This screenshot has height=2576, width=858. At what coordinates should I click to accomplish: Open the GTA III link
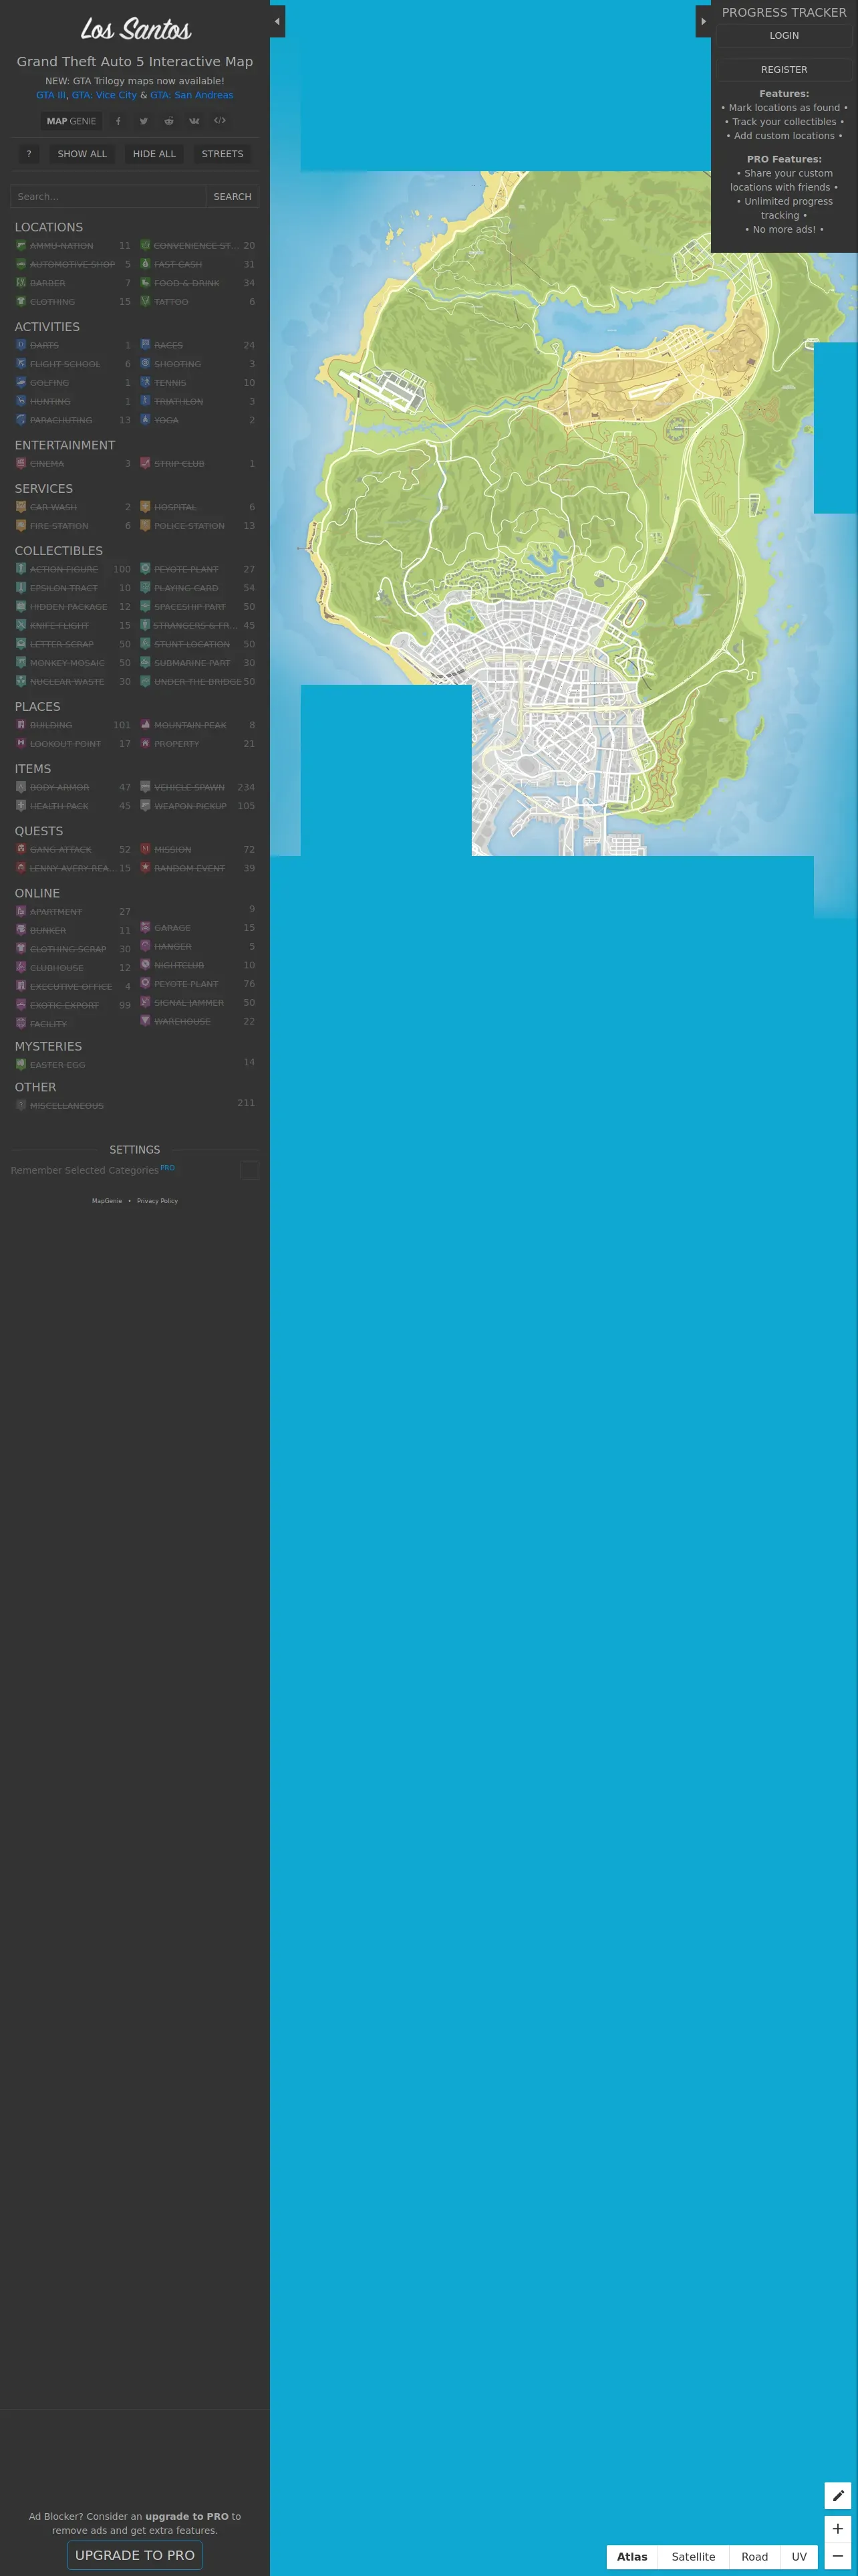pos(51,95)
